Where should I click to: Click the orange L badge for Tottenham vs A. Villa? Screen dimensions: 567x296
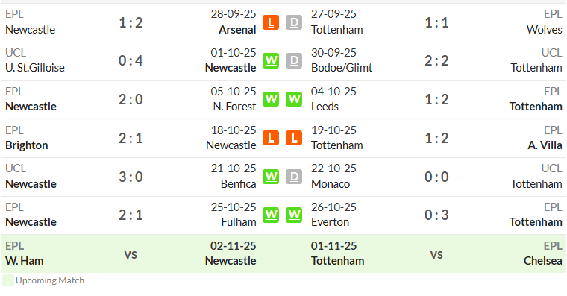pyautogui.click(x=294, y=138)
